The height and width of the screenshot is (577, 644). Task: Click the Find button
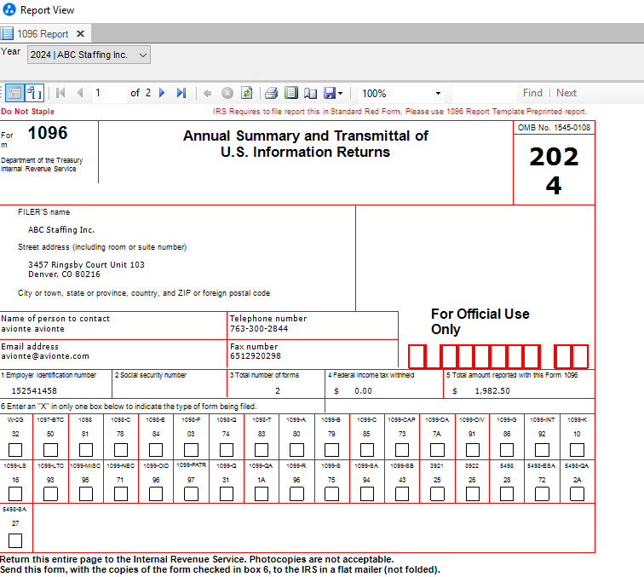click(532, 93)
